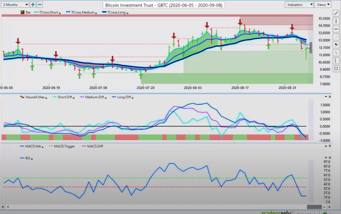The height and width of the screenshot is (214, 341).
Task: Open Medium.Diff settings dot
Action: [x=105, y=98]
